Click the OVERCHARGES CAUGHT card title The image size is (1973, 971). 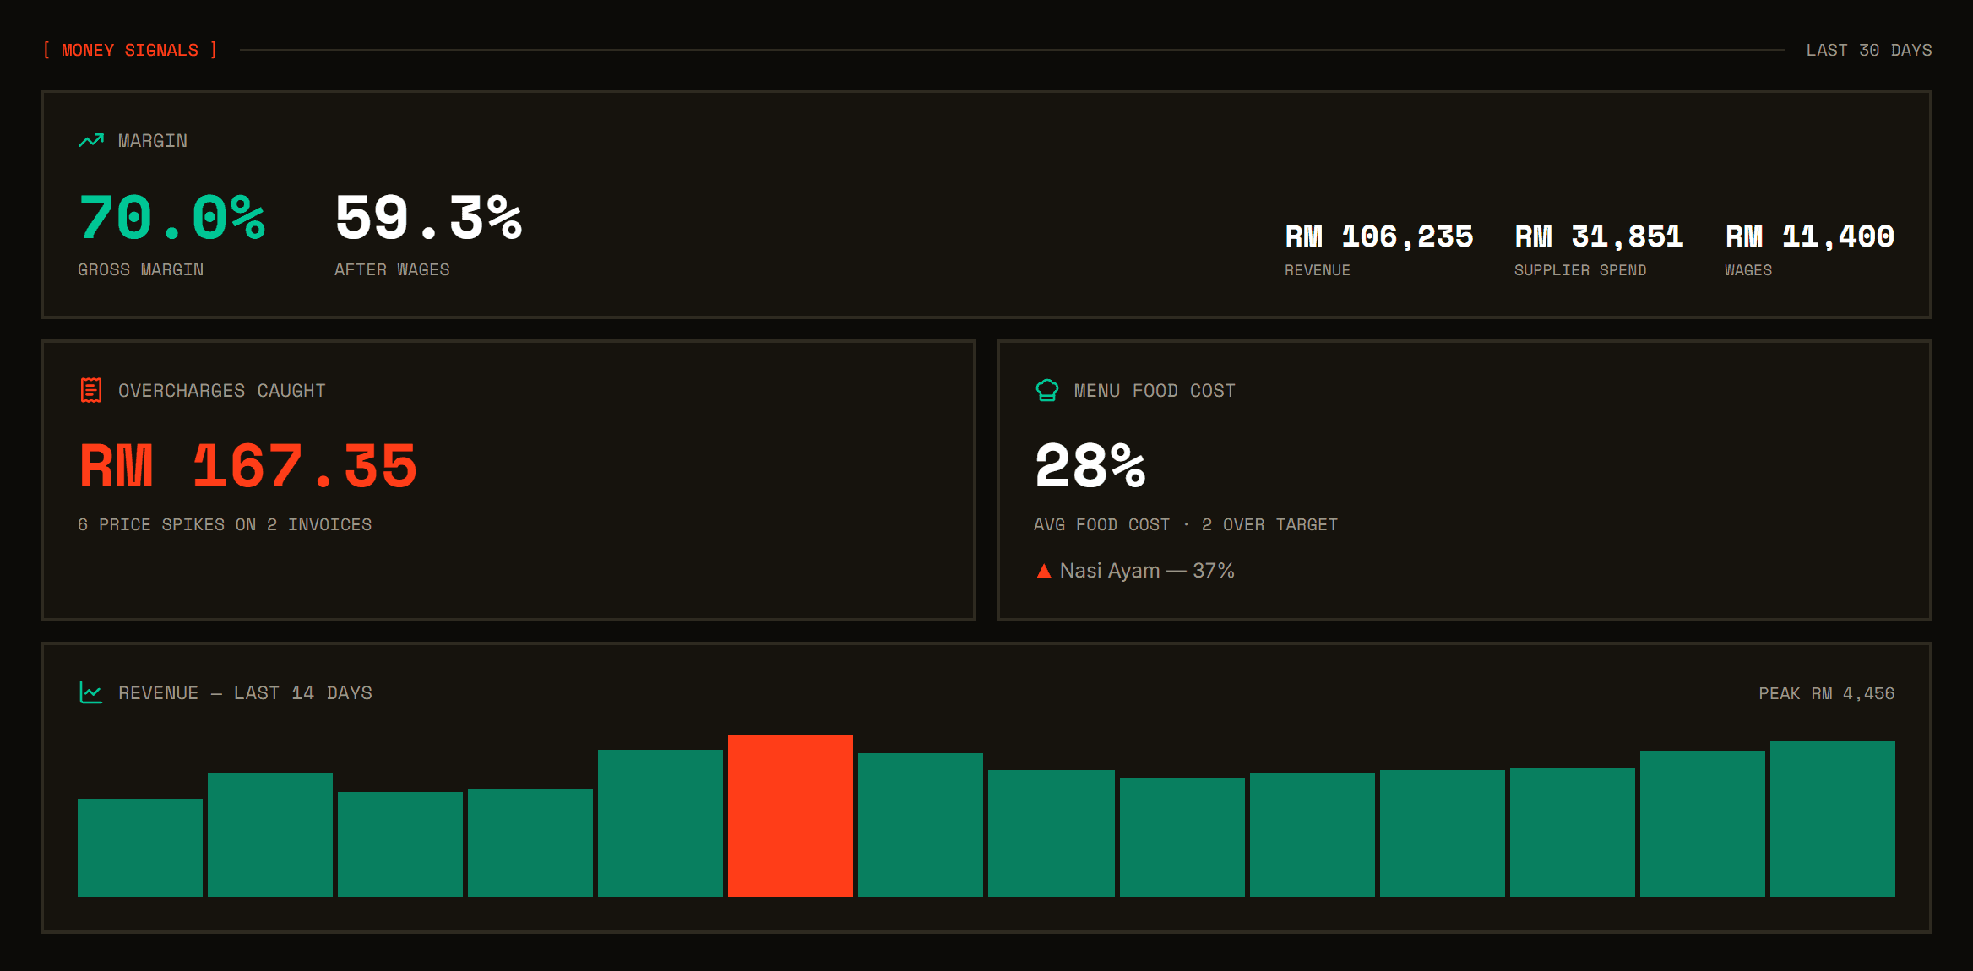pos(222,390)
